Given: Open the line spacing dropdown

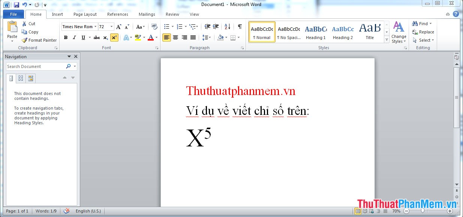Looking at the screenshot, I should tap(207, 38).
